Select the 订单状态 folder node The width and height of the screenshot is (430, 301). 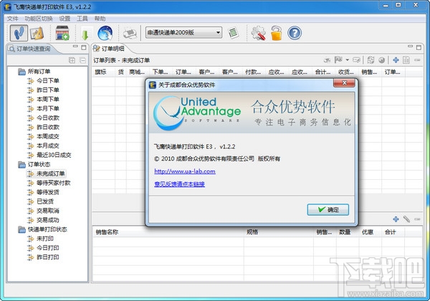click(39, 165)
